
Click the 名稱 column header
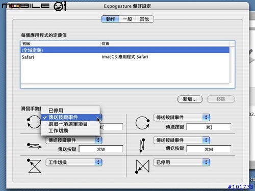[61, 44]
